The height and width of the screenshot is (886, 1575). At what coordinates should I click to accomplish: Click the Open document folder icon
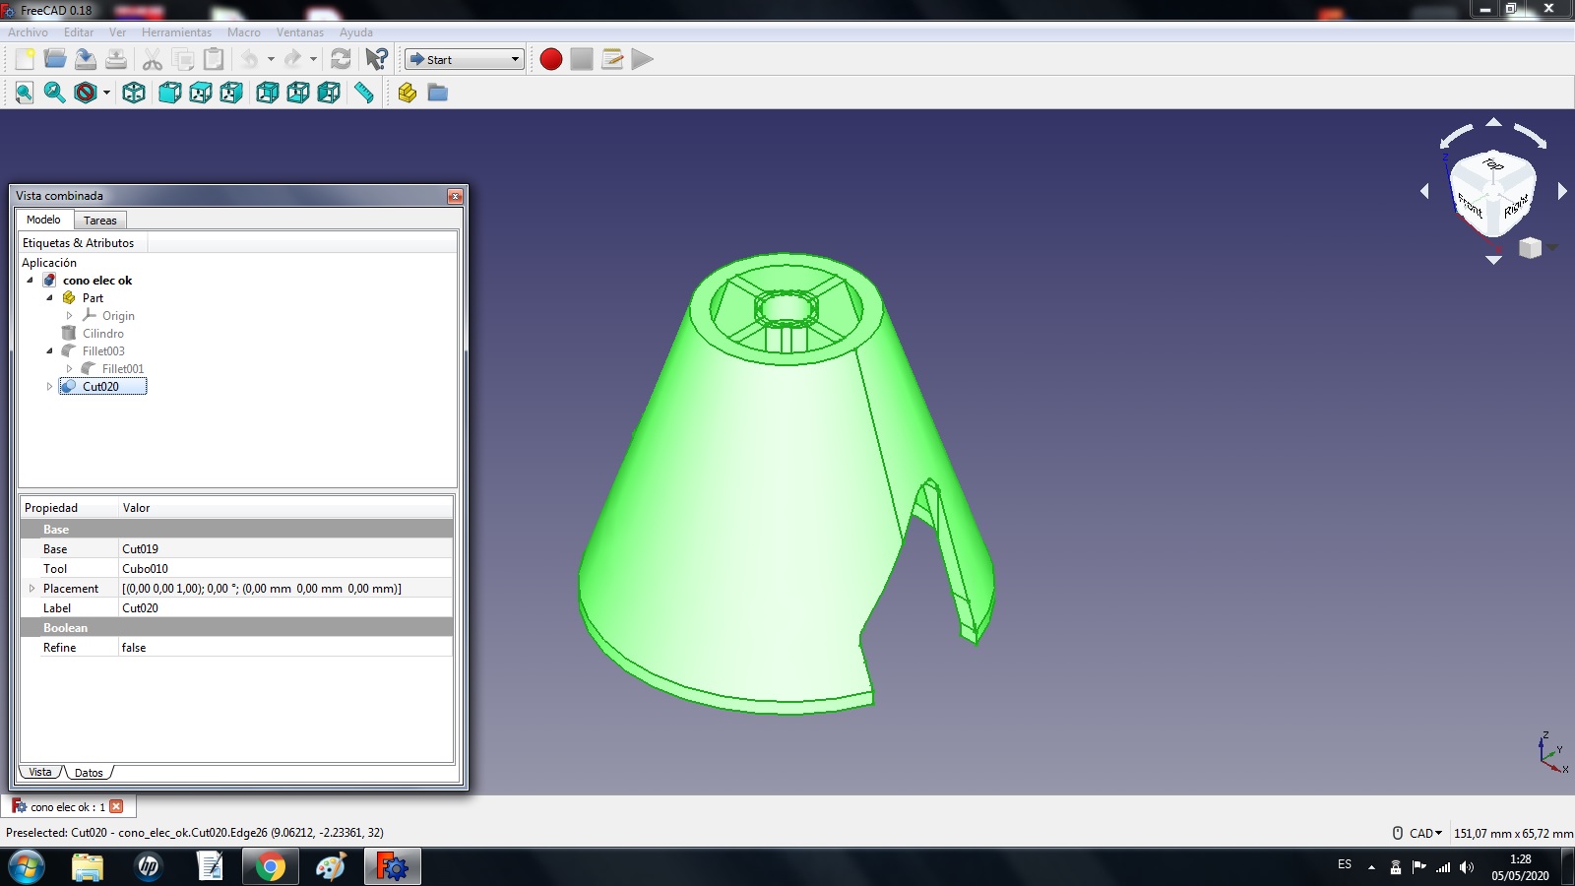point(55,59)
